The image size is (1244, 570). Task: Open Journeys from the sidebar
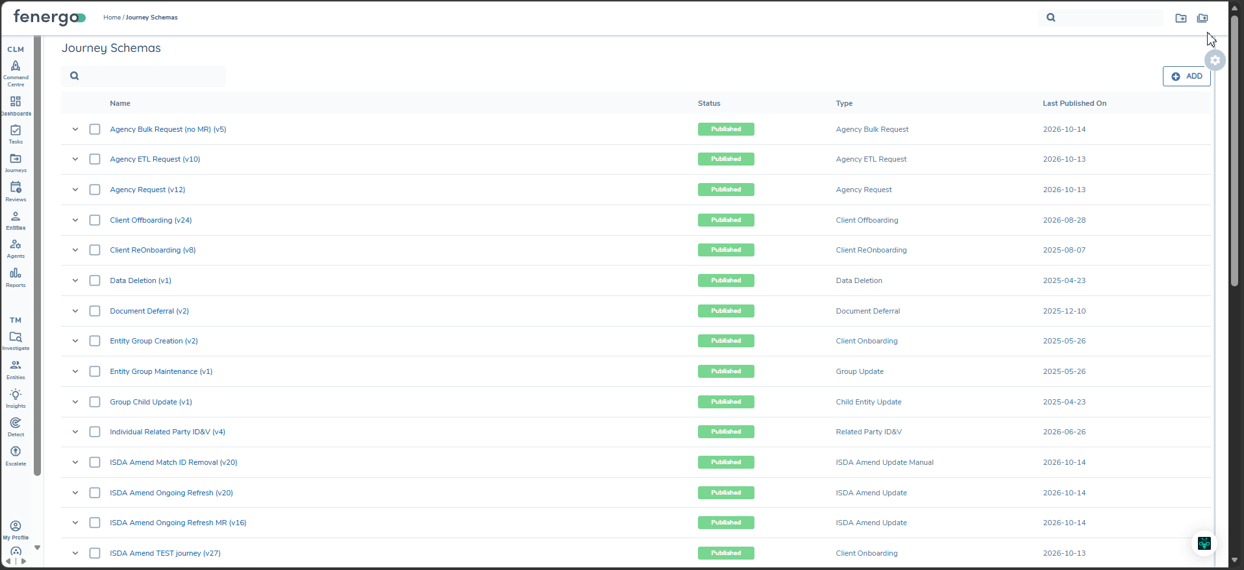[x=16, y=163]
